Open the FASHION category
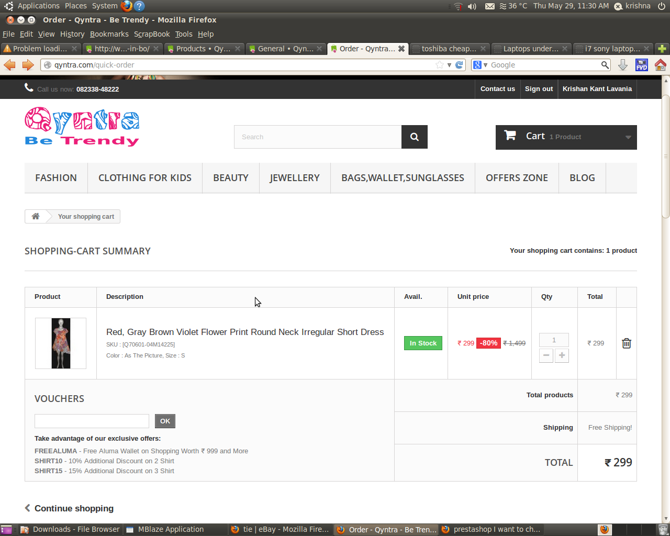The height and width of the screenshot is (536, 670). [x=56, y=178]
